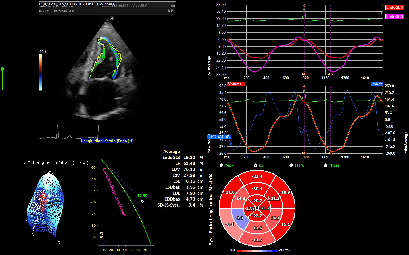This screenshot has width=409, height=255.
Task: Click the green slider handle on left edge
Action: [3, 69]
